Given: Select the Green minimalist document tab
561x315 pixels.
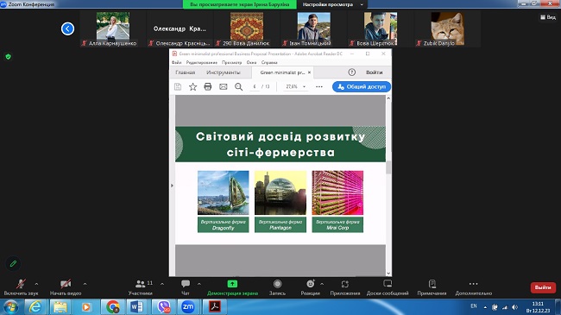Looking at the screenshot, I should pos(282,72).
